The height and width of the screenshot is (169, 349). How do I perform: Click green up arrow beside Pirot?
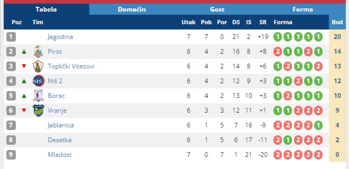coord(24,51)
